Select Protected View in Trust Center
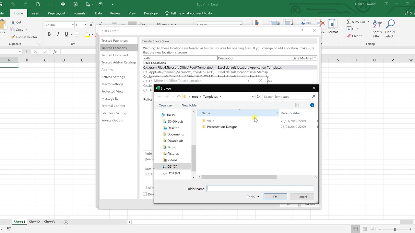 pos(112,91)
